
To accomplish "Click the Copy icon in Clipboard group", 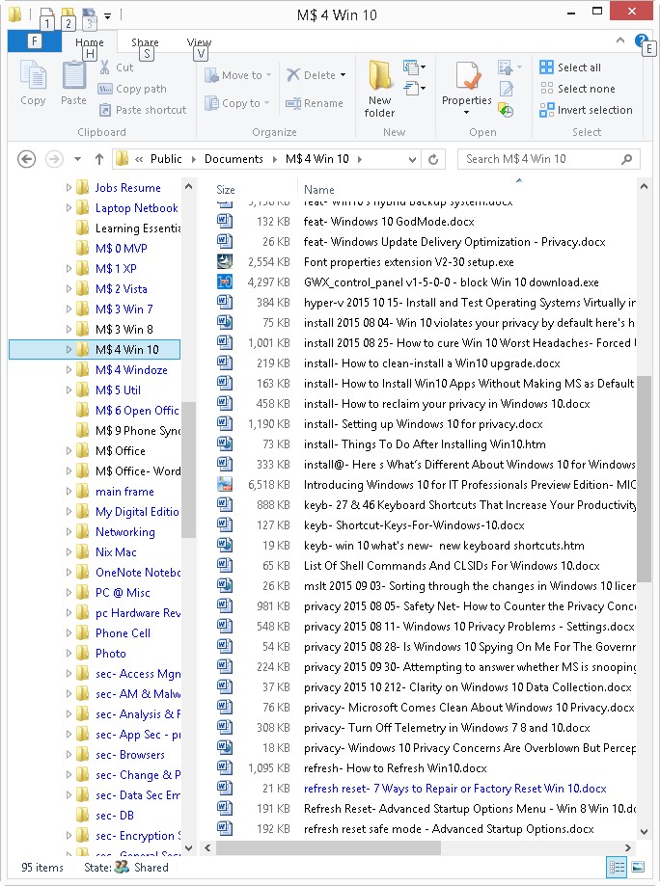I will [x=33, y=83].
